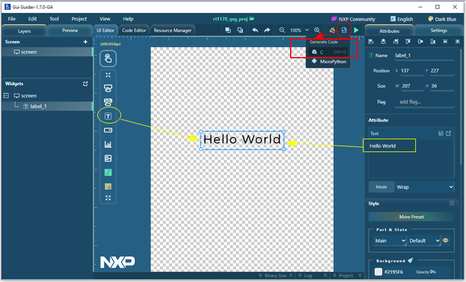Open the Main part dropdown
The width and height of the screenshot is (466, 282).
[x=390, y=241]
